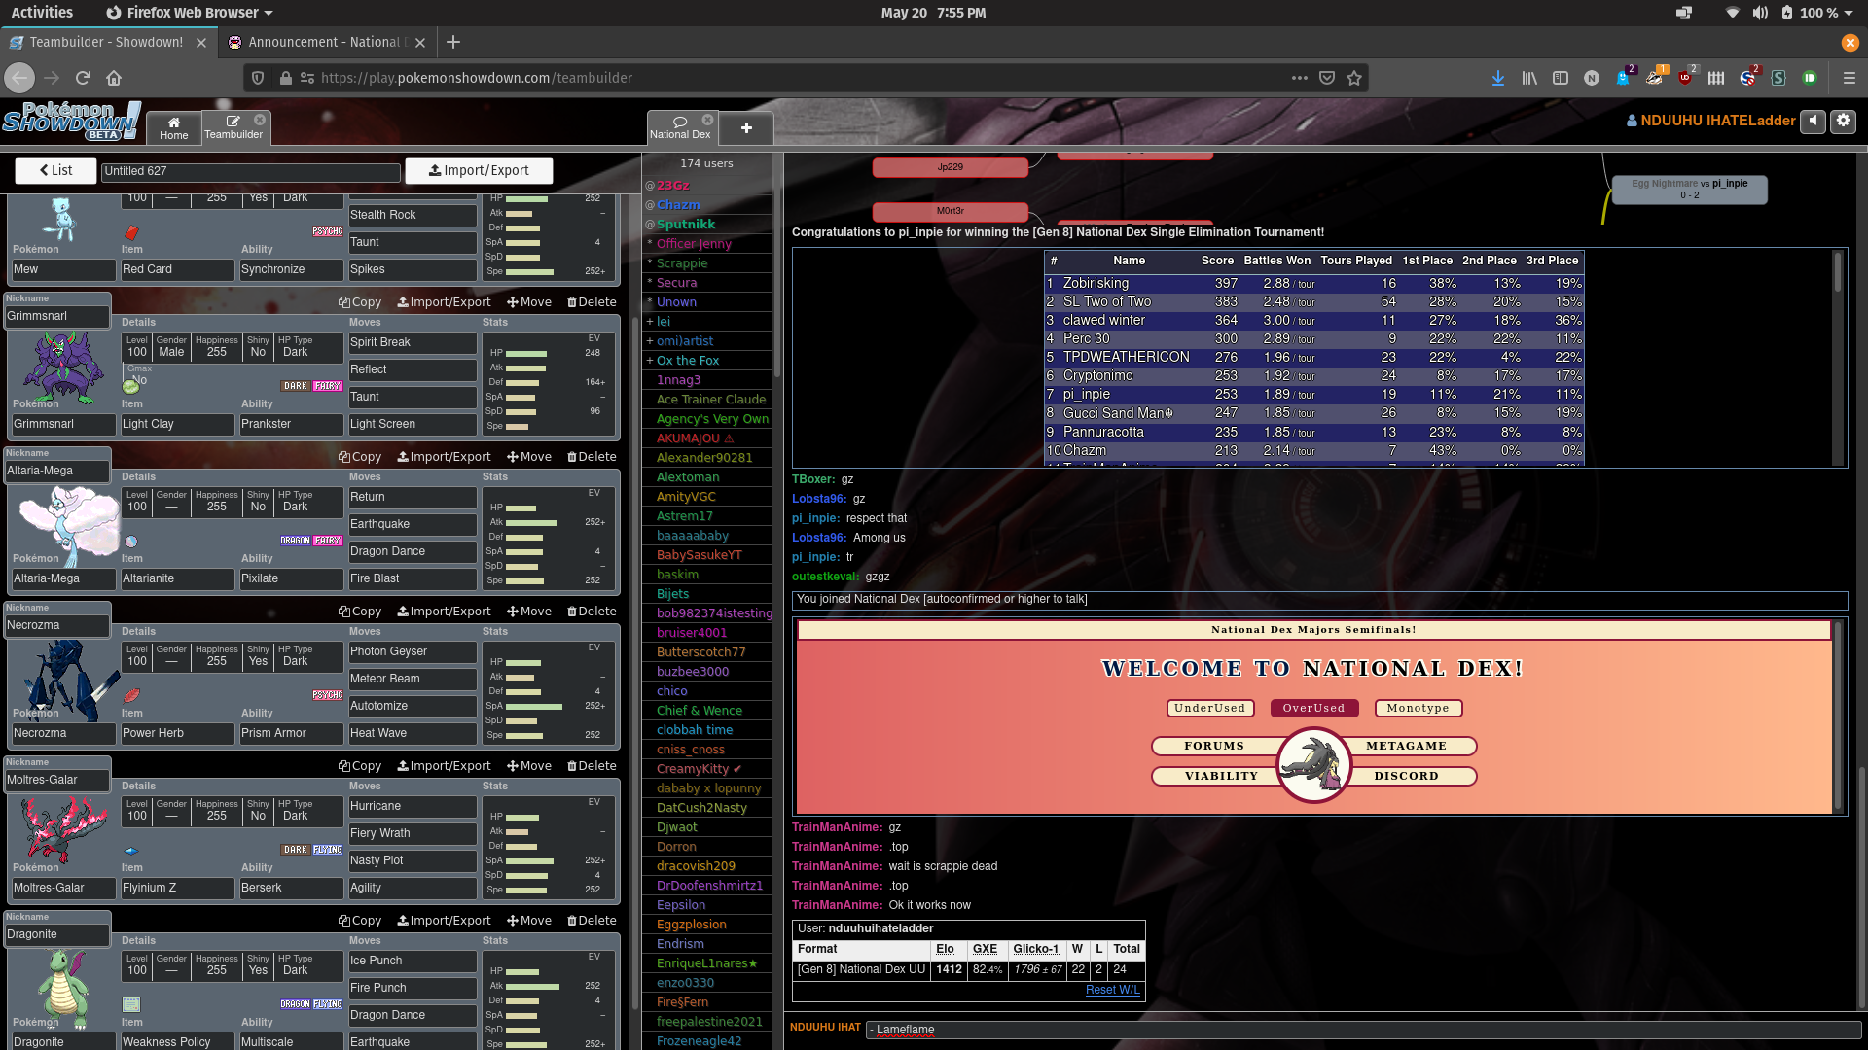
Task: Close the National Dex chat tab
Action: 707,120
